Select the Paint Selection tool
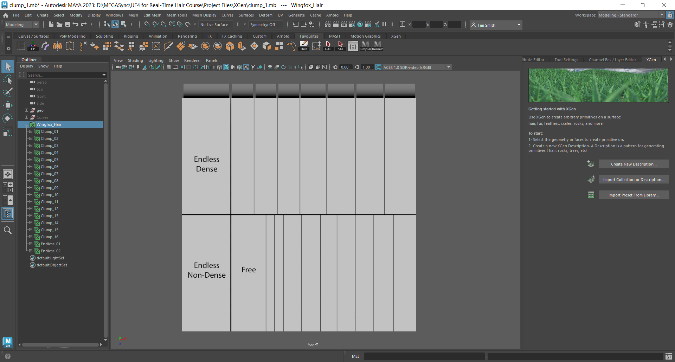 pyautogui.click(x=8, y=92)
